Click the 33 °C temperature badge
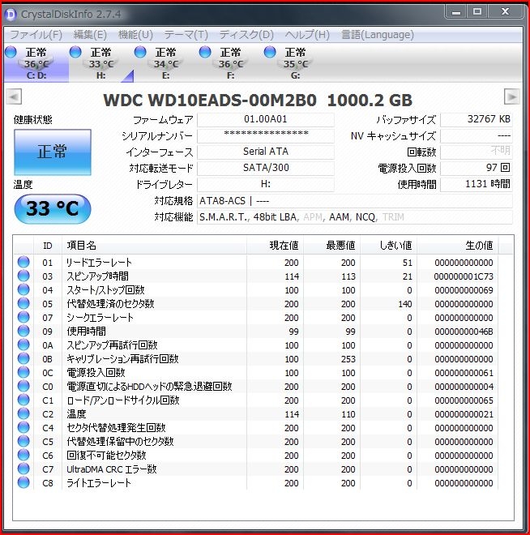The width and height of the screenshot is (530, 535). point(53,209)
